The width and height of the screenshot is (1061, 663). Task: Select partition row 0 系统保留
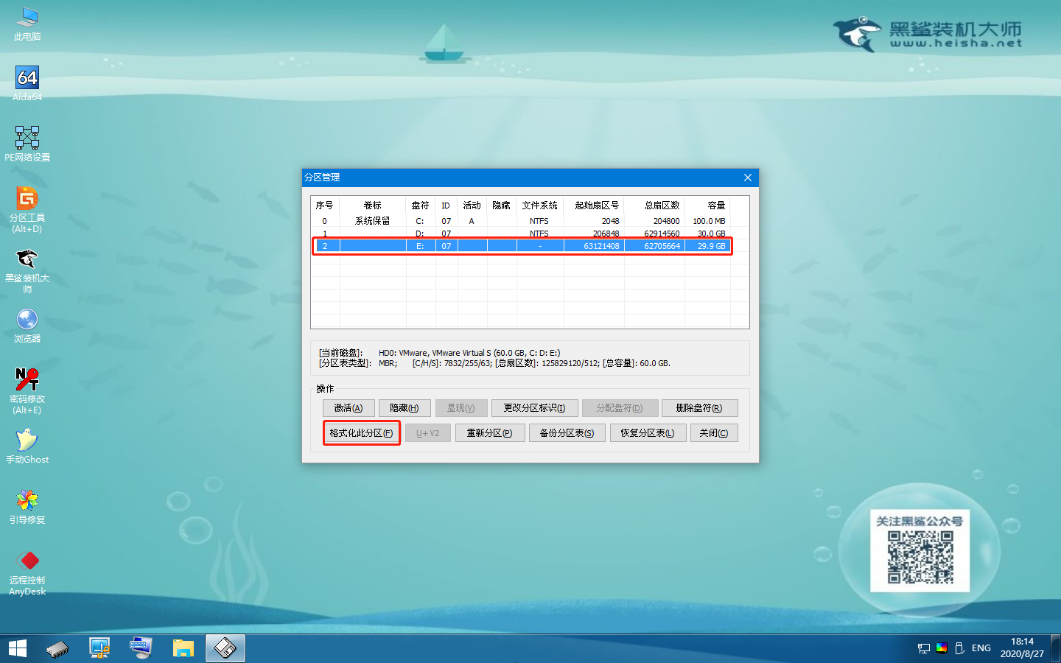(x=522, y=221)
